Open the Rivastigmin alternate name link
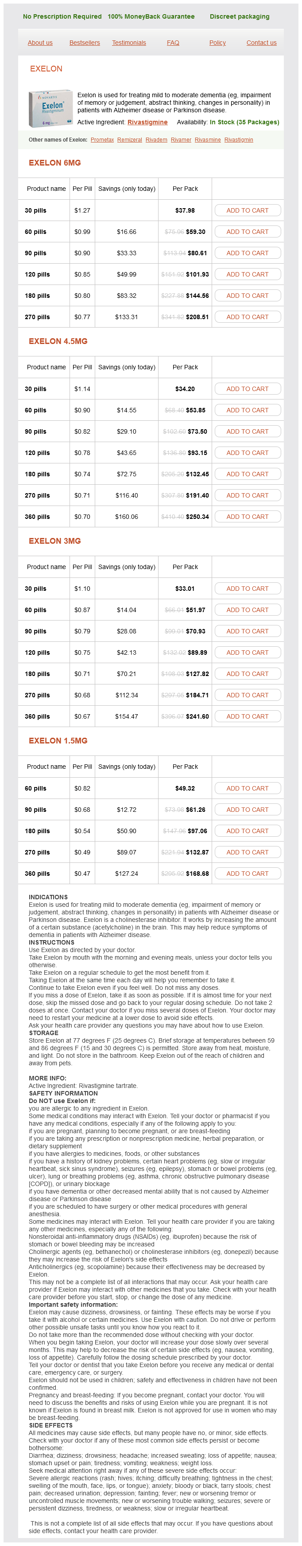Viewport: 302px width, 1546px height. [239, 140]
